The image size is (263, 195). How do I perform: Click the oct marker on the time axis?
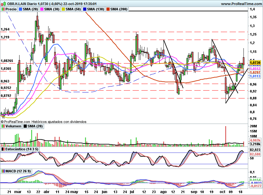coord(223,192)
